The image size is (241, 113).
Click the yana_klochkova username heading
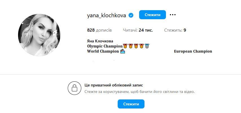[106, 15]
